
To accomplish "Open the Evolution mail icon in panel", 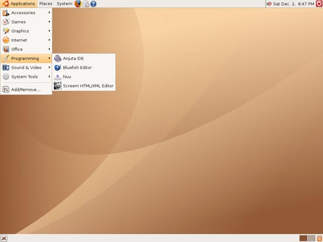I will tap(86, 4).
